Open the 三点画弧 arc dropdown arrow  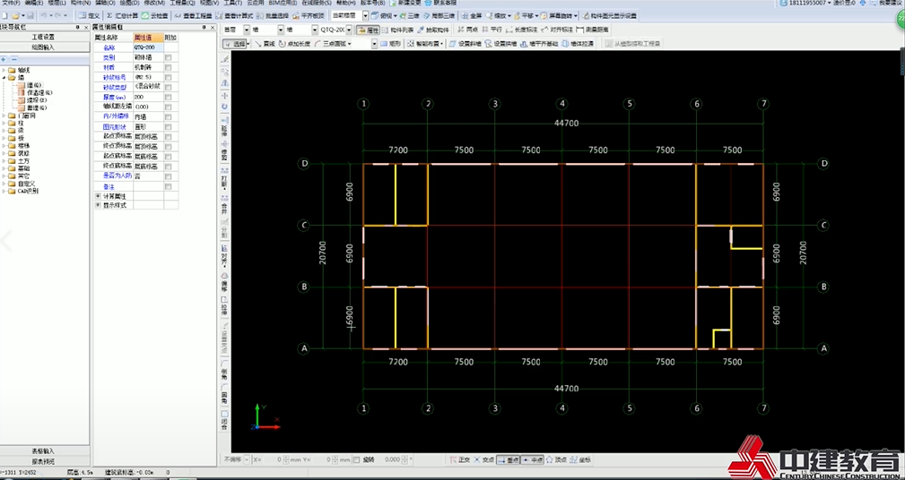pyautogui.click(x=350, y=44)
